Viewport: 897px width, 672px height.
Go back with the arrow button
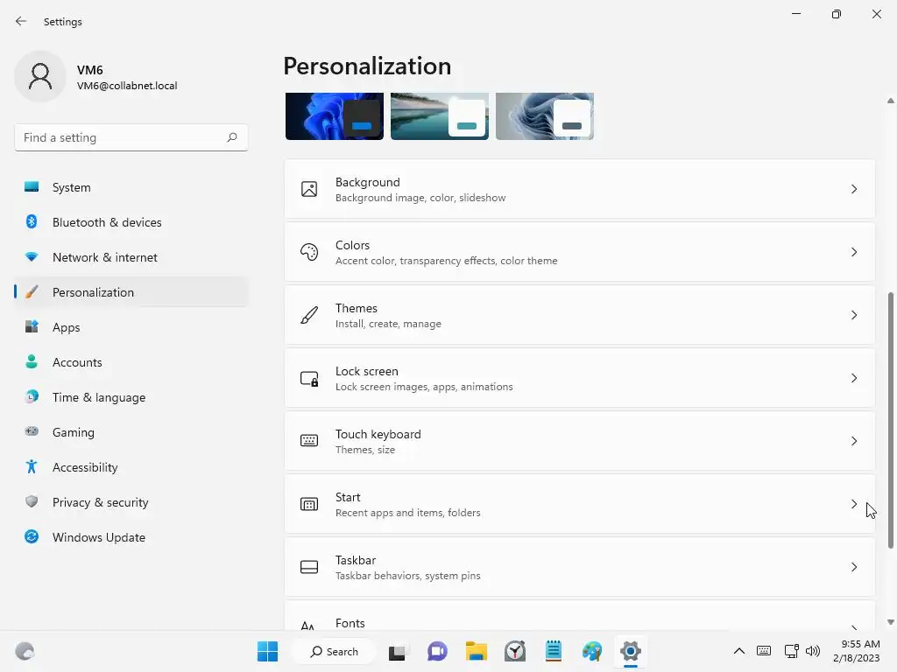point(21,21)
